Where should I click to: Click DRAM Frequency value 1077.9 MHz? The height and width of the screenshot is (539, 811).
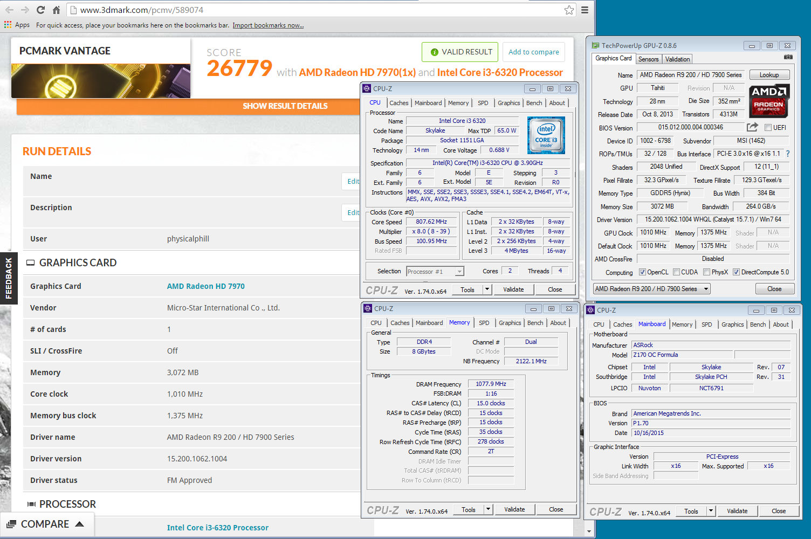pos(491,384)
